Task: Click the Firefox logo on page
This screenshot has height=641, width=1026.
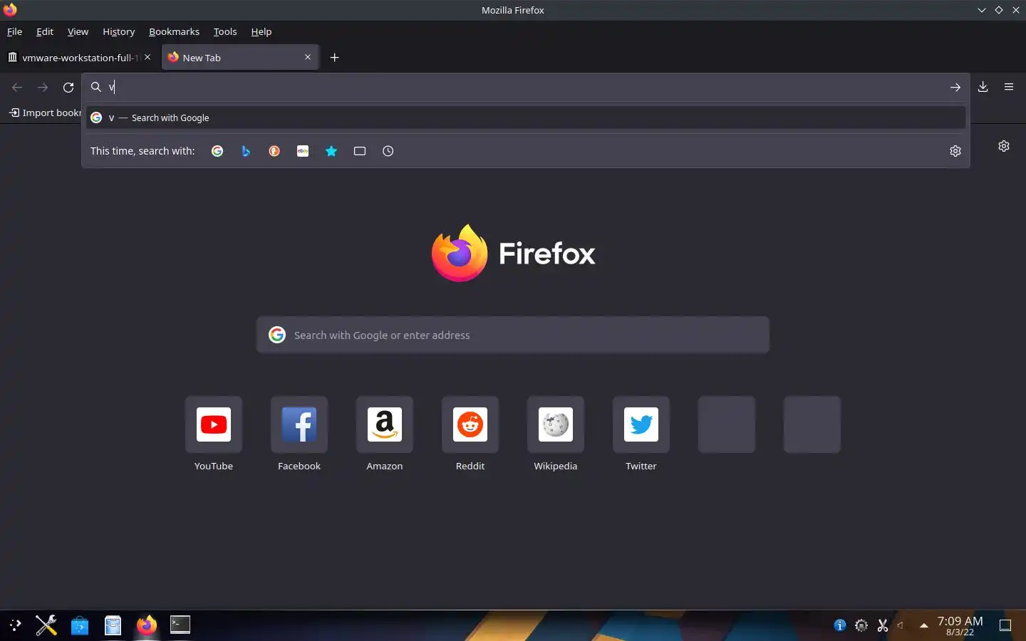Action: pos(513,253)
